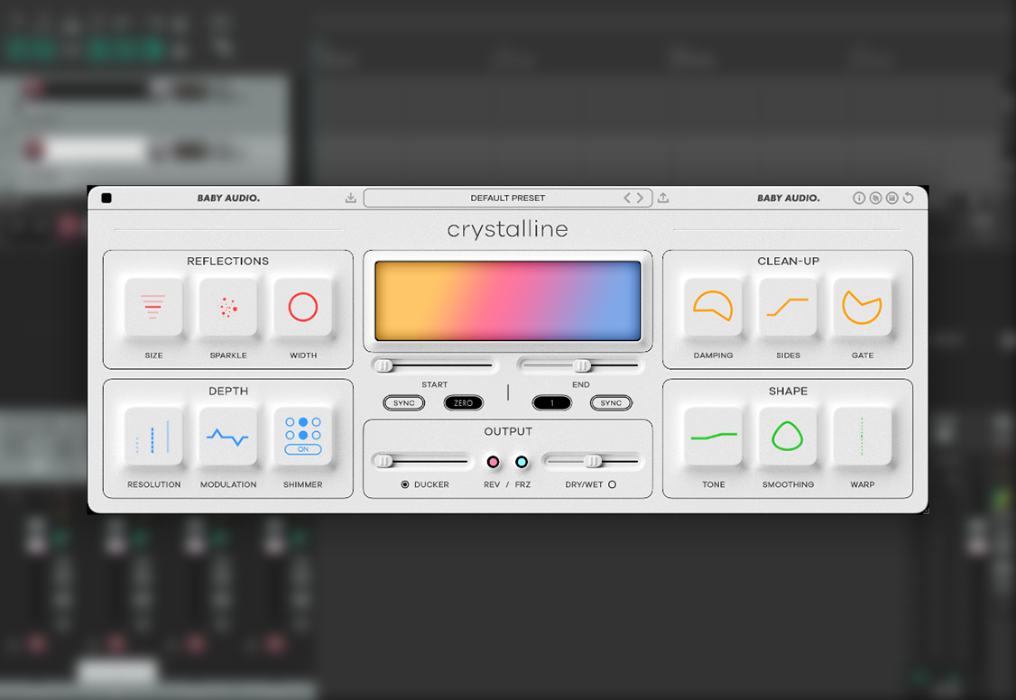The height and width of the screenshot is (700, 1016).
Task: Click the black square icon in the top left
Action: tap(106, 198)
